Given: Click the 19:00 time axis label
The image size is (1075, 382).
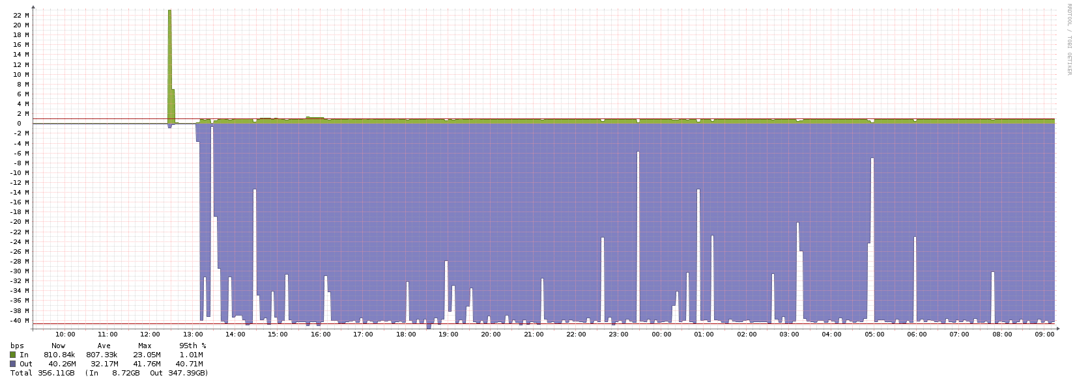Looking at the screenshot, I should (448, 334).
